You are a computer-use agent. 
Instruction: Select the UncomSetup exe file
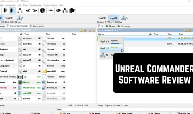[x=29, y=88]
